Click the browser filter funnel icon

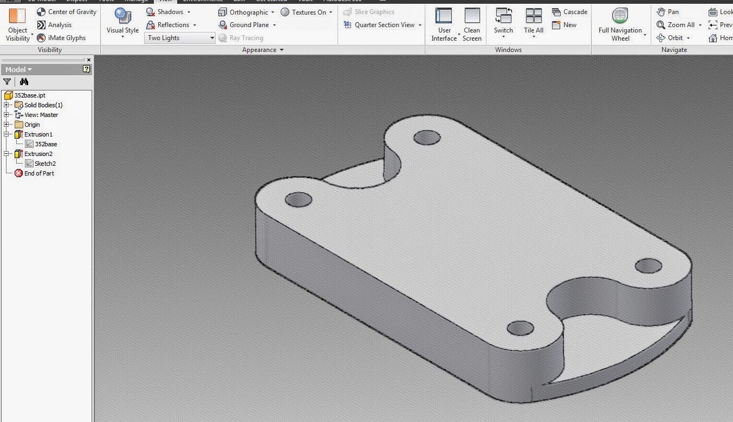(x=7, y=82)
